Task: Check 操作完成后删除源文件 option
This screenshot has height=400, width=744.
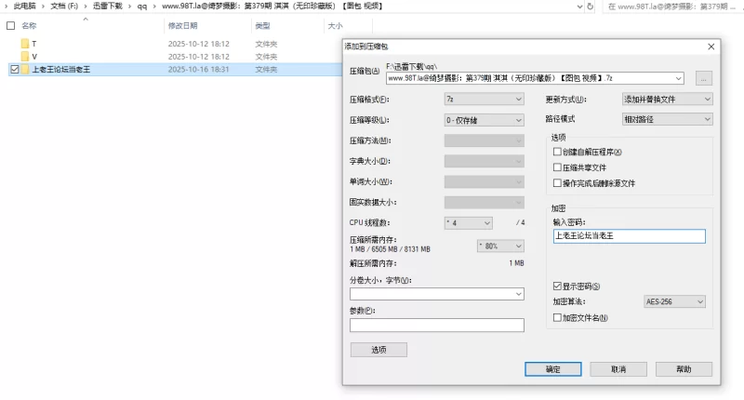Action: [557, 183]
